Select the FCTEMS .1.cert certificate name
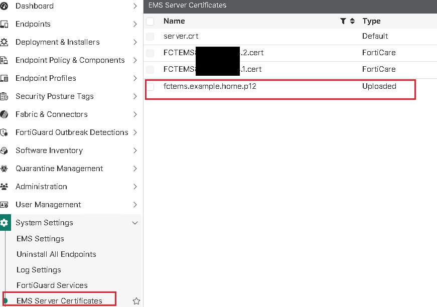 point(212,69)
